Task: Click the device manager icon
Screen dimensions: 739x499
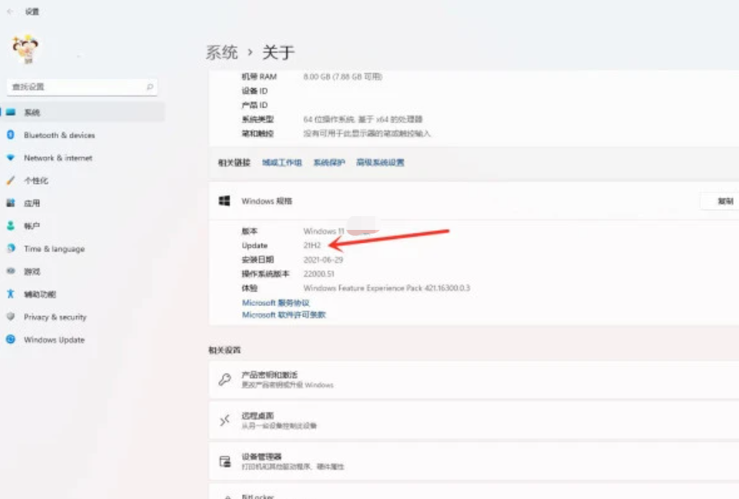Action: click(225, 461)
